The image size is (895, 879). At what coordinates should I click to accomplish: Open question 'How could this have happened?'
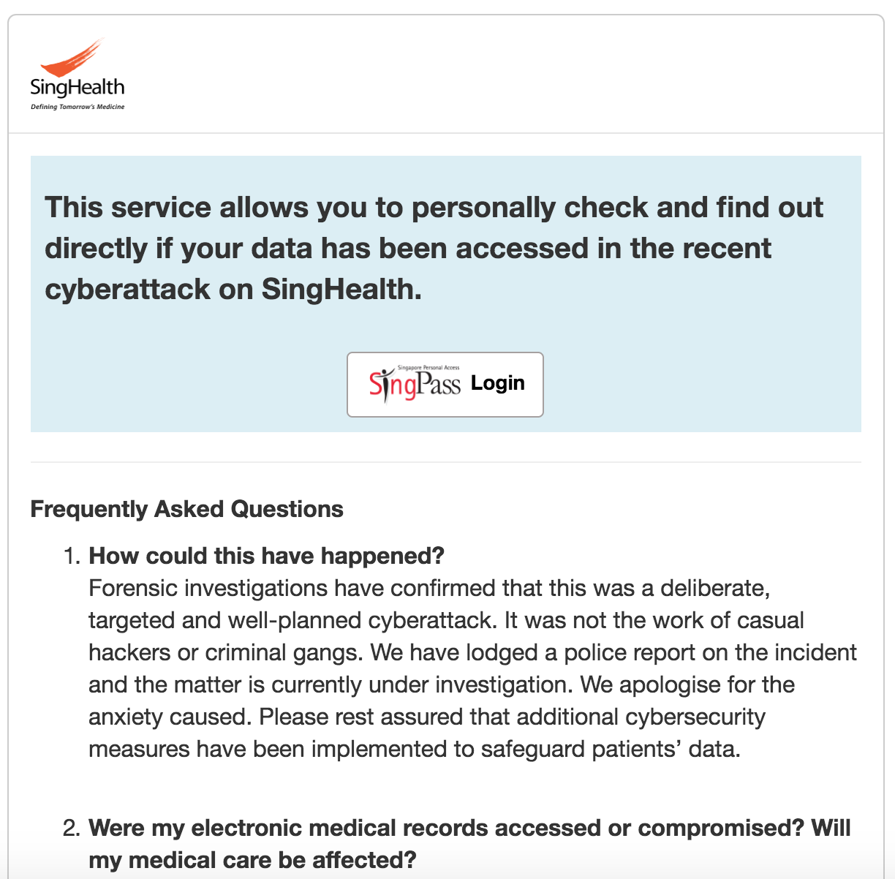(266, 556)
